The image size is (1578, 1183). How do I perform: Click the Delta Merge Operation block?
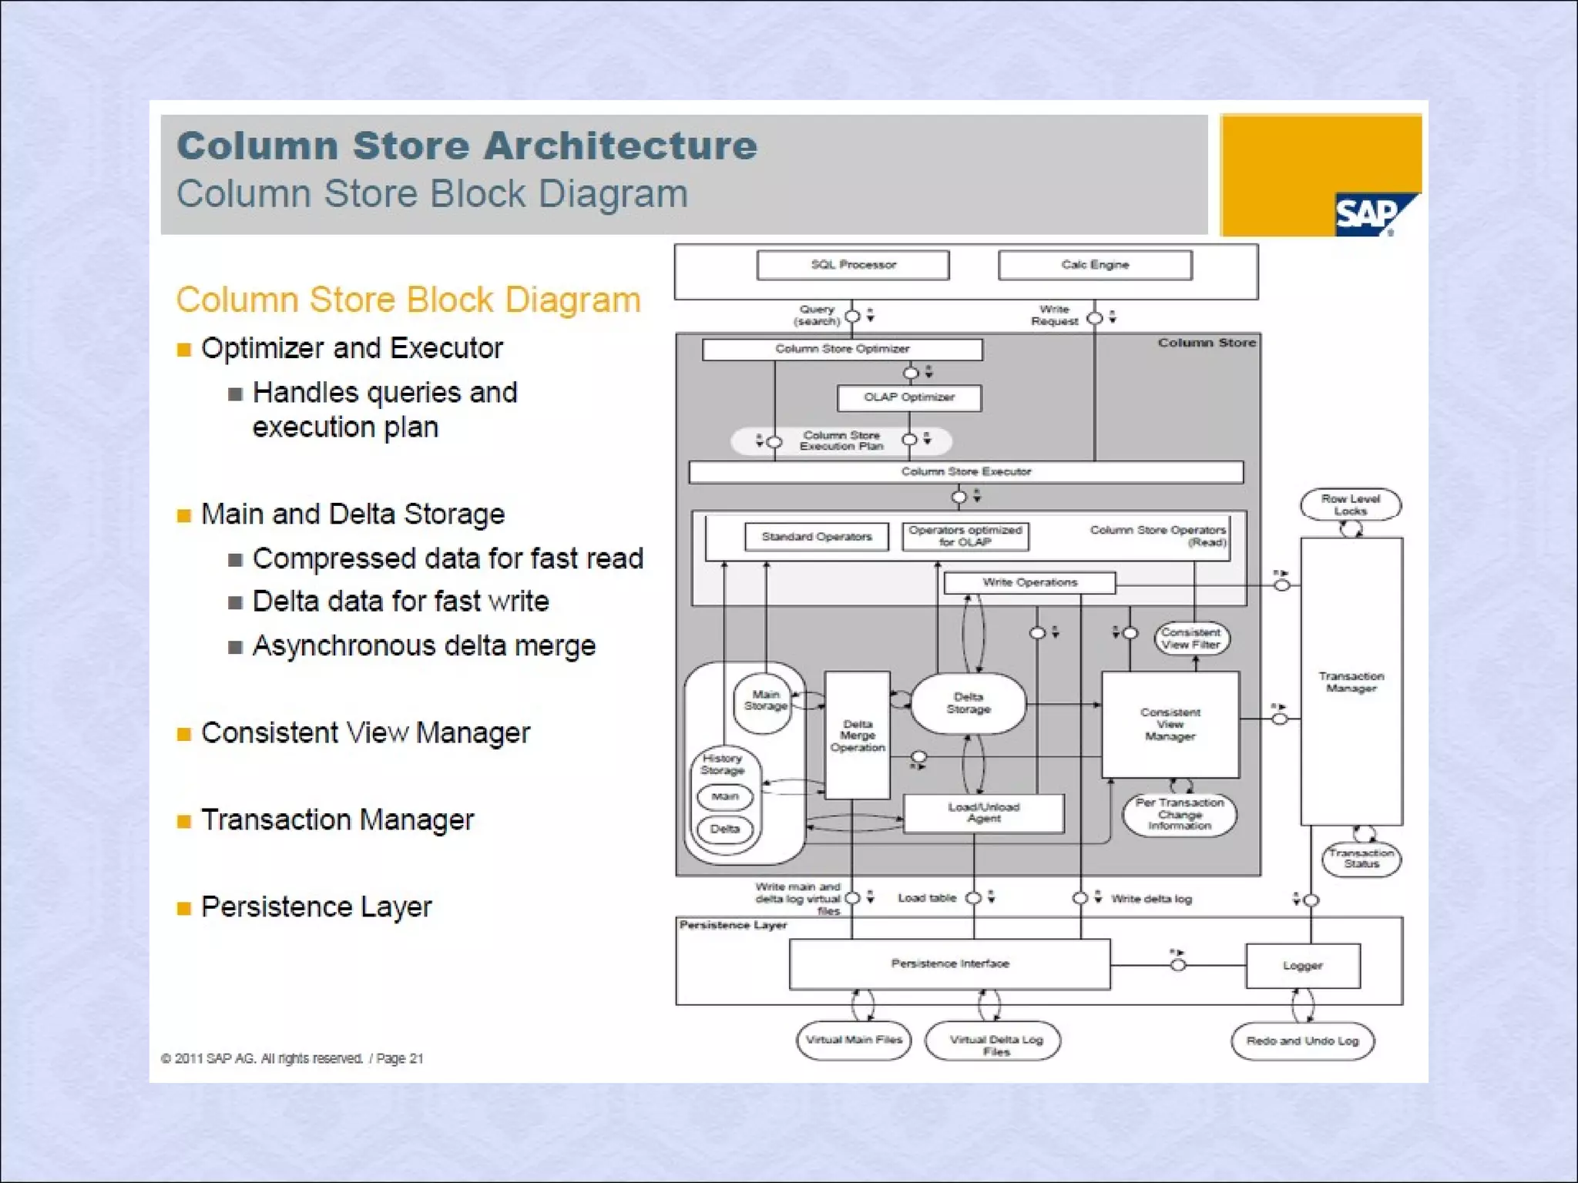click(x=857, y=736)
